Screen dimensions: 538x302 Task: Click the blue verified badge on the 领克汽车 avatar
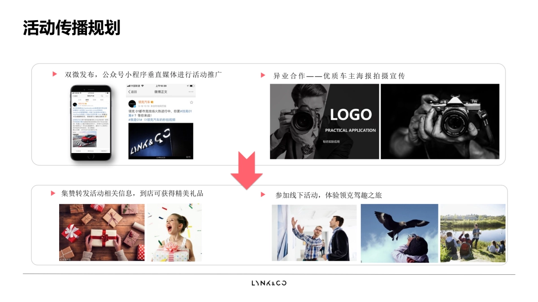[134, 106]
